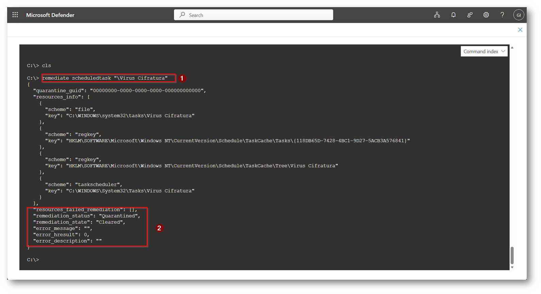This screenshot has width=541, height=294.
Task: Click the TaskCache\Tasks registry key line
Action: (x=227, y=141)
